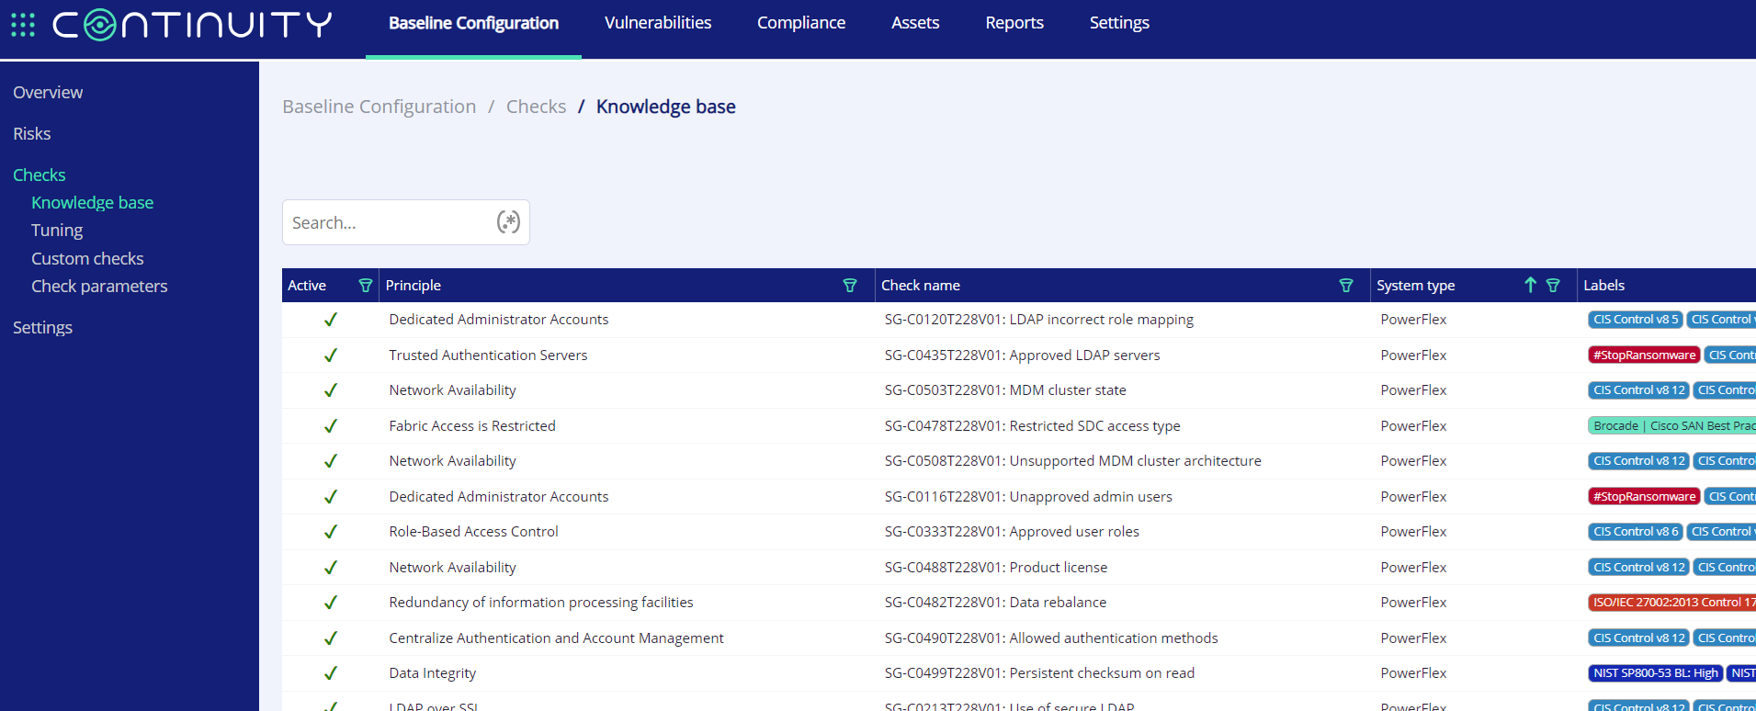Viewport: 1756px width, 711px height.
Task: Click #StopRansomware label in Unapproved admin users row
Action: [1645, 496]
